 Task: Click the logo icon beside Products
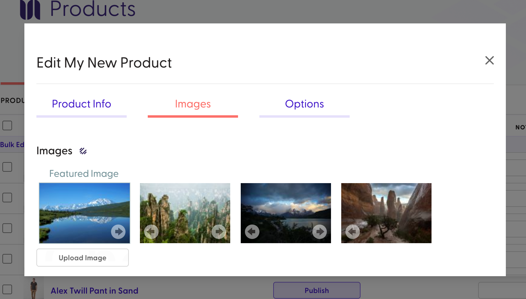30,10
